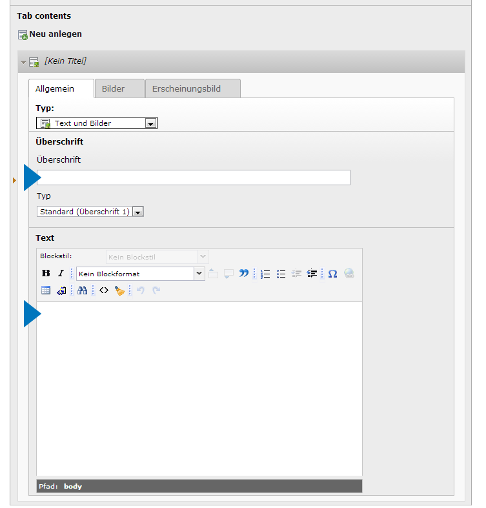This screenshot has height=508, width=486.
Task: Switch to the Erscheinungsbild tab
Action: pos(187,89)
